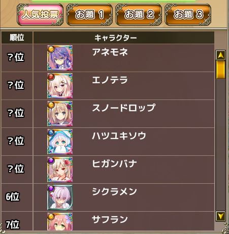The width and height of the screenshot is (229, 234).
Task: Click the gold scrollbar thumb
Action: (x=220, y=70)
